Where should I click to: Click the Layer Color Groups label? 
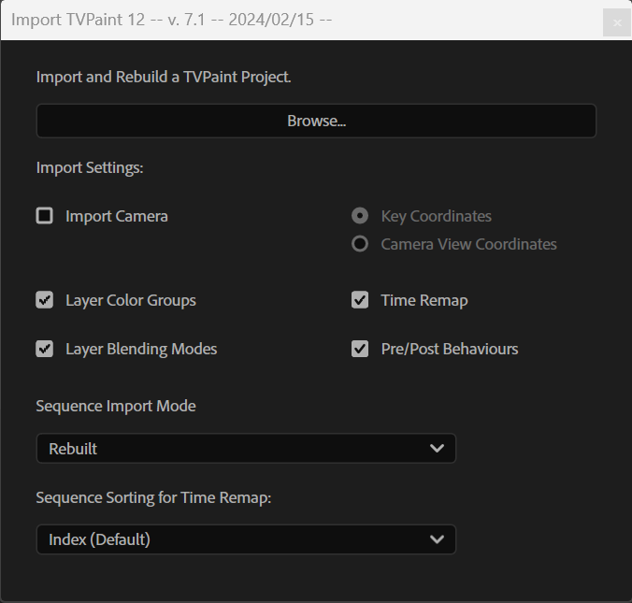click(x=131, y=301)
